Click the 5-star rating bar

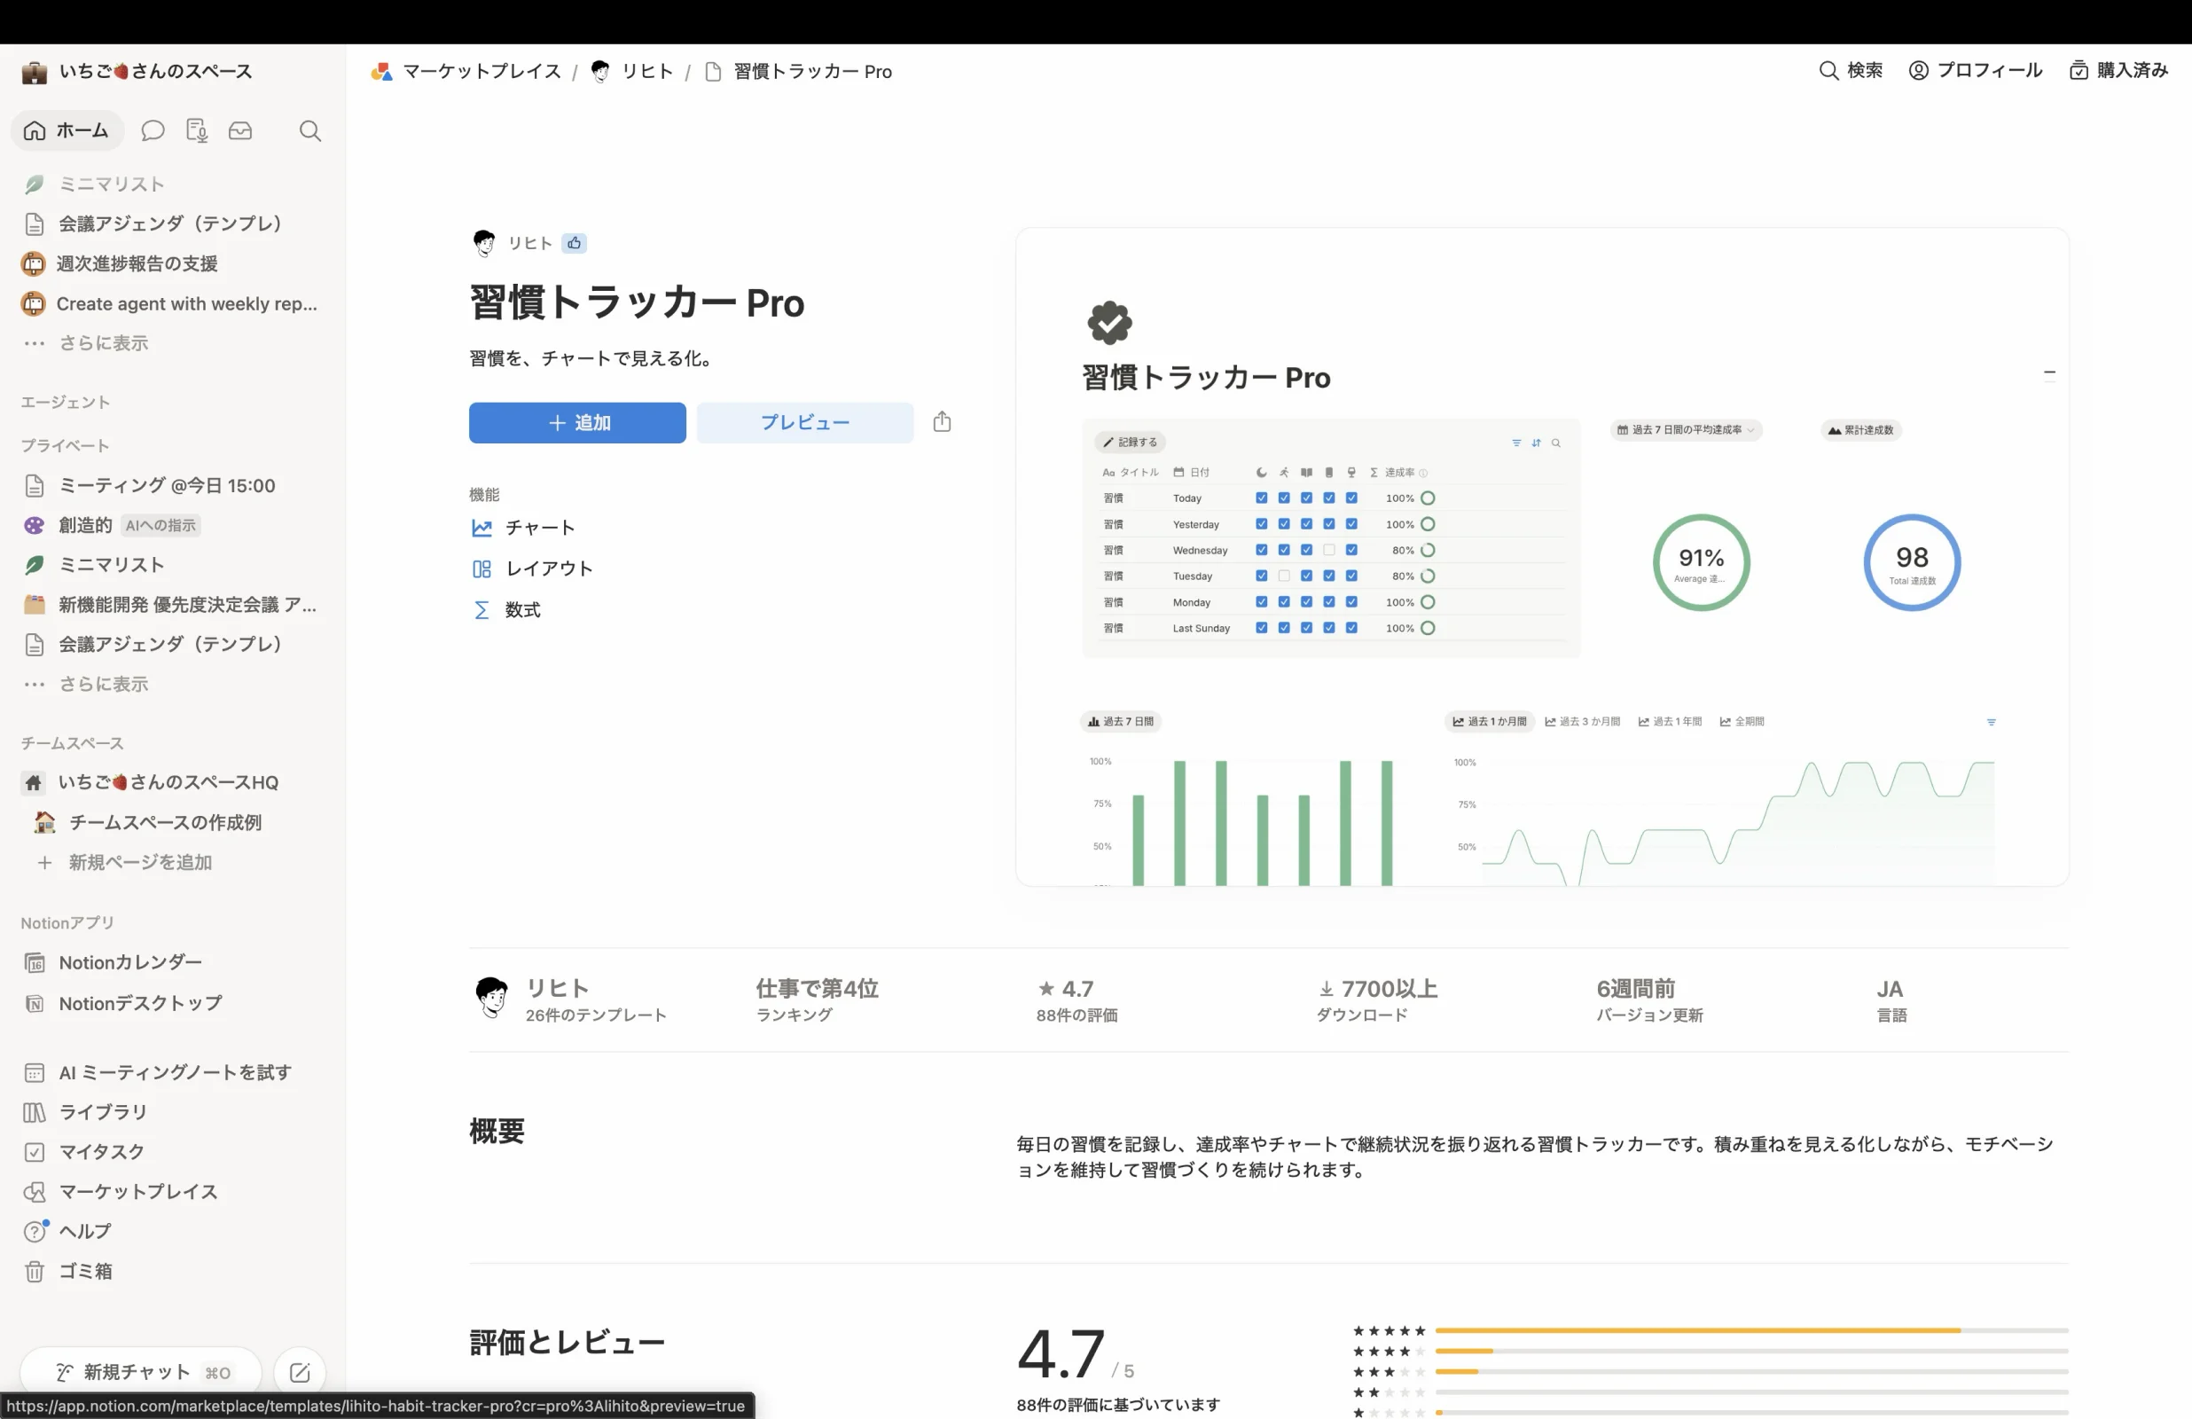1752,1330
